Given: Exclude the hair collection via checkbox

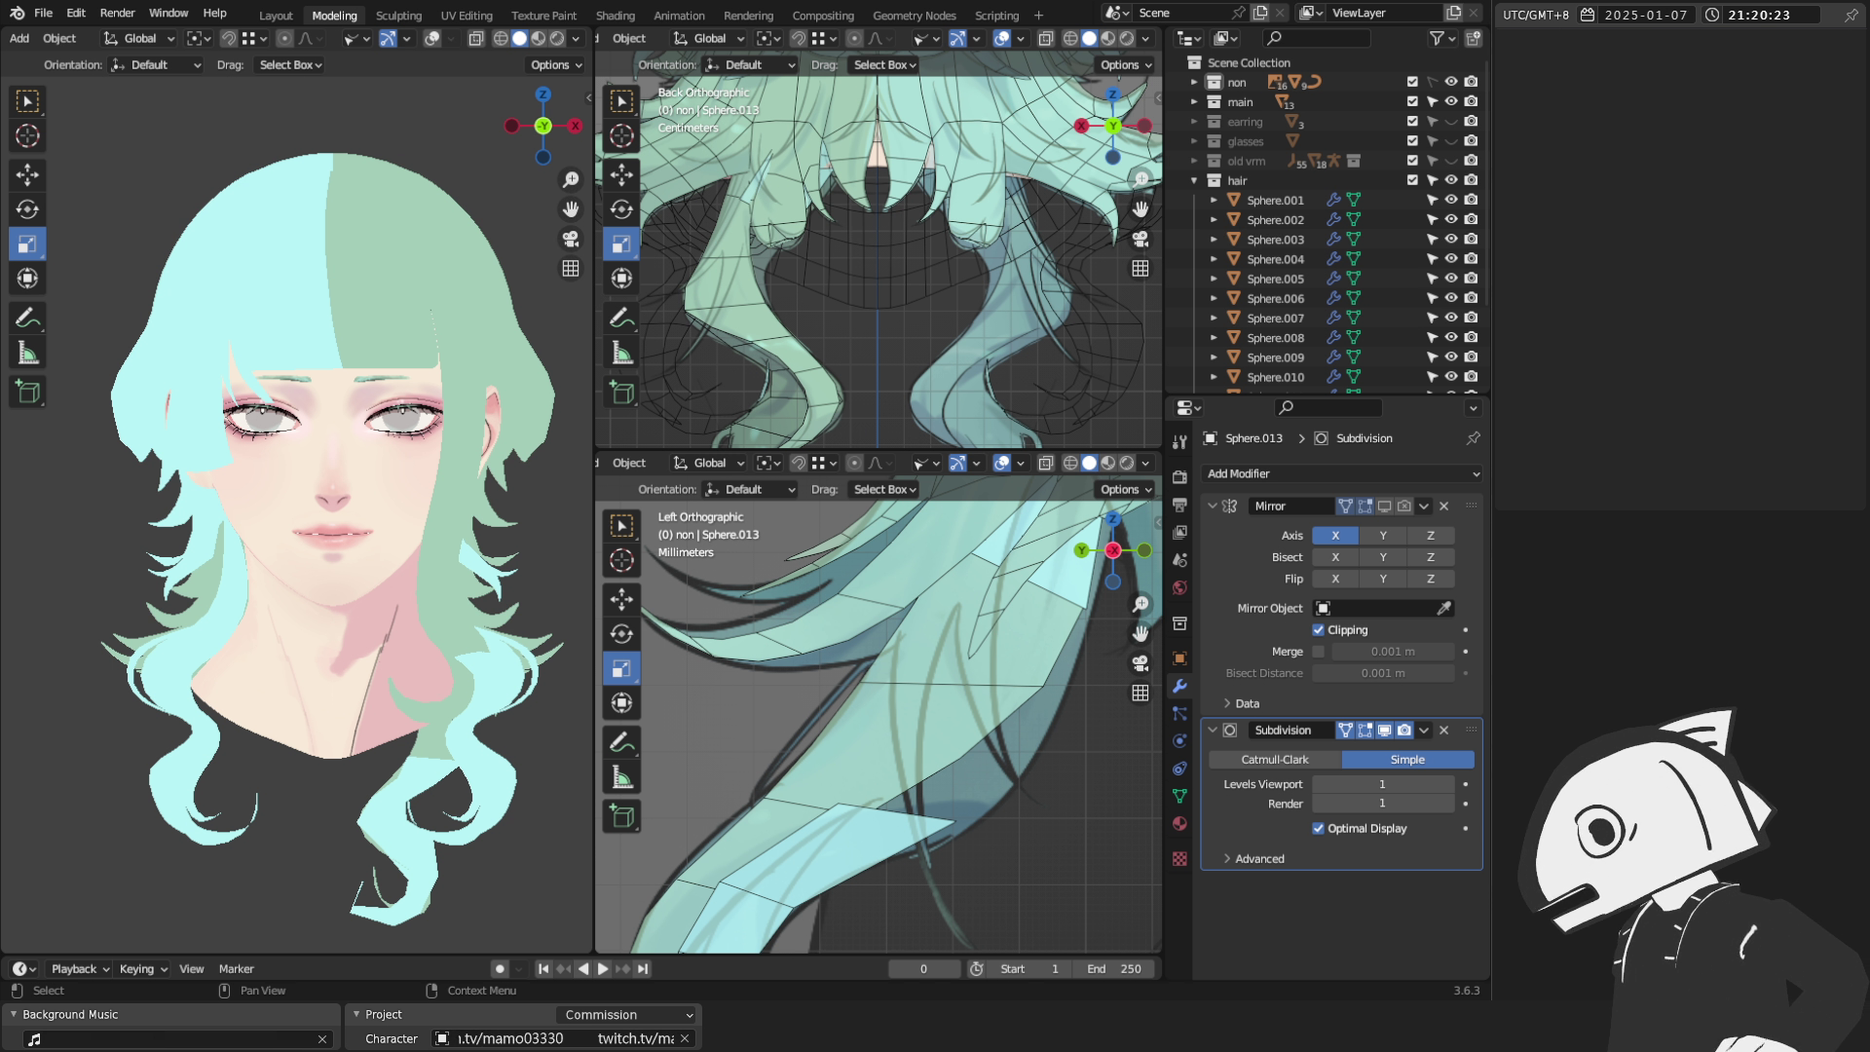Looking at the screenshot, I should pyautogui.click(x=1412, y=180).
